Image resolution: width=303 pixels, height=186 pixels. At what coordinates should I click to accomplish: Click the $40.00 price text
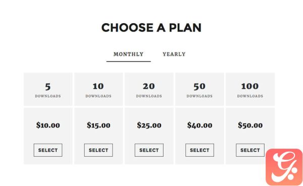coord(199,125)
